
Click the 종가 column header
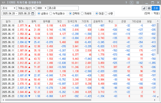[21, 21]
